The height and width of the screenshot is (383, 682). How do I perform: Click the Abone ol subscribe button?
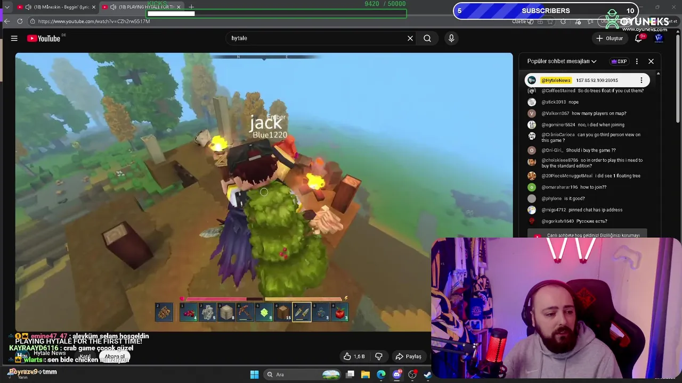click(114, 356)
